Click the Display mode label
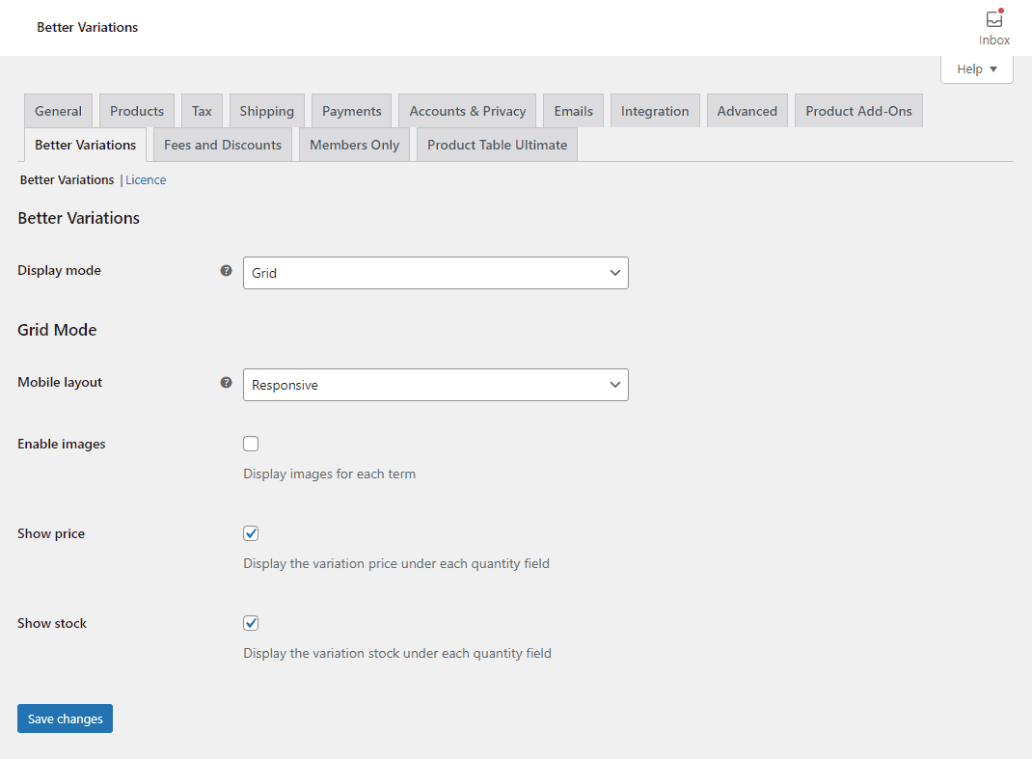Screen dimensions: 1032x759 click(x=59, y=271)
